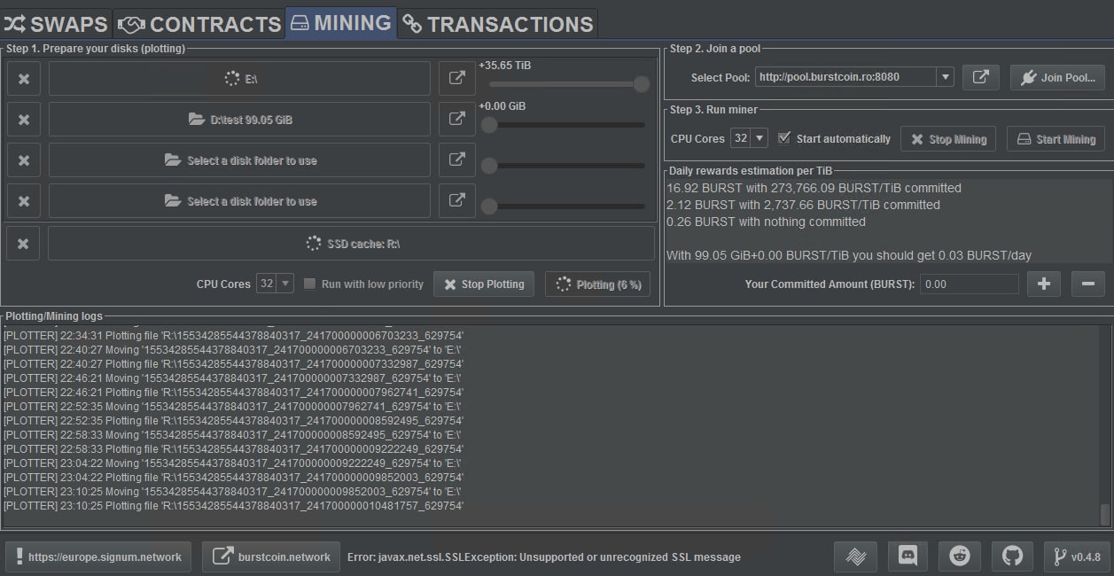Click Stop Mining button
This screenshot has height=576, width=1114.
click(948, 139)
